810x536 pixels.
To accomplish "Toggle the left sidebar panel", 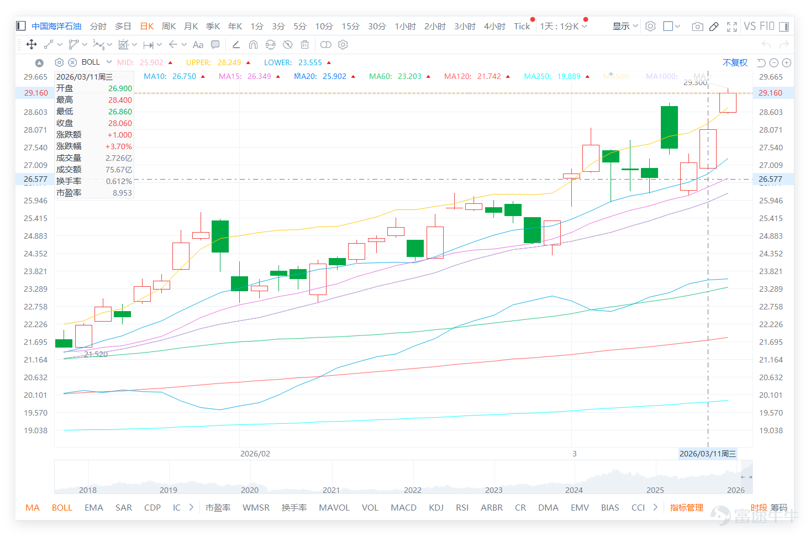I will pyautogui.click(x=21, y=26).
